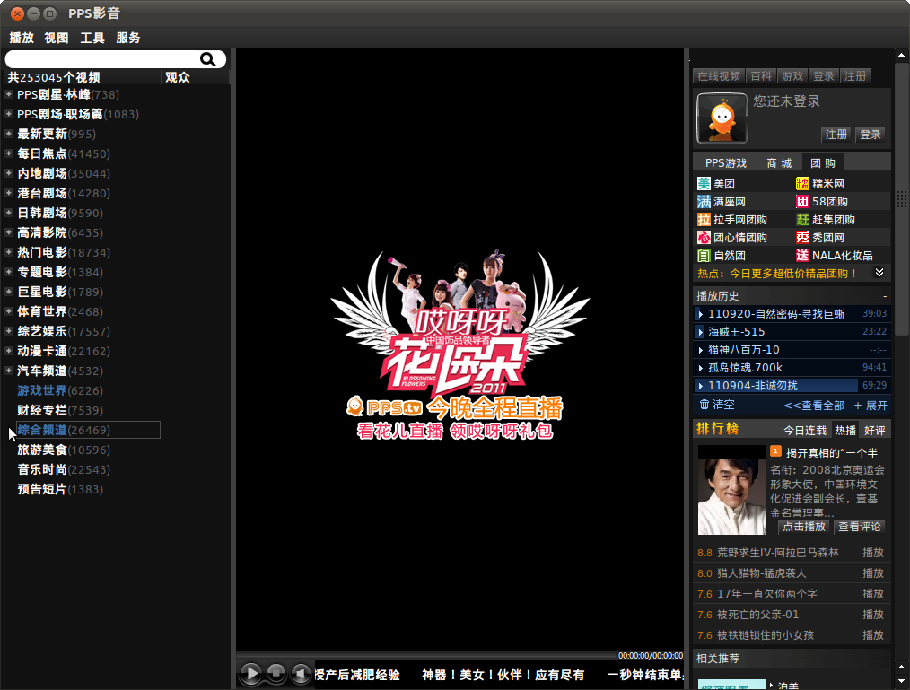Switch to 在线视频 tab

tap(719, 76)
